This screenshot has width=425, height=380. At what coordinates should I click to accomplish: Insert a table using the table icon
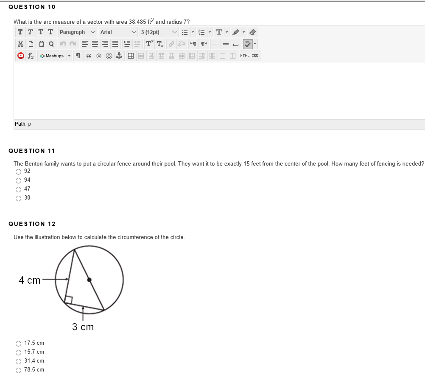[x=130, y=56]
